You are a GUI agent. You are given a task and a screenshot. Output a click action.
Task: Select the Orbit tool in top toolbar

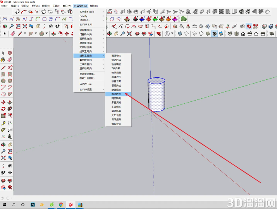pos(5,26)
